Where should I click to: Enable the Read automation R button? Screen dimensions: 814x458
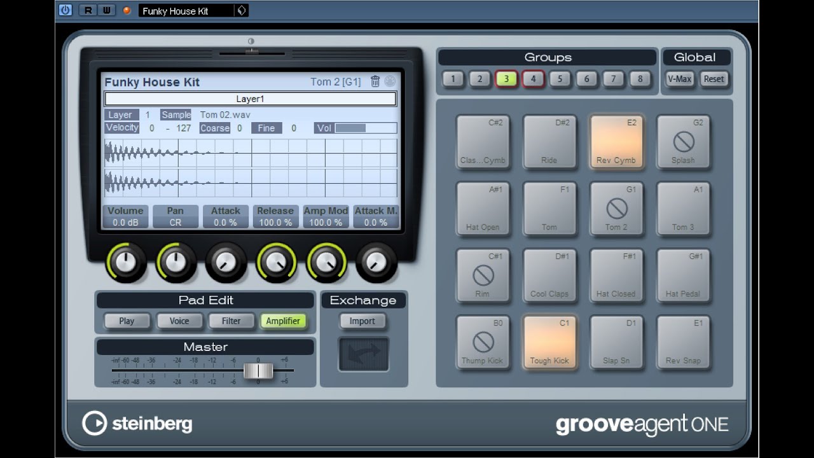(x=88, y=10)
